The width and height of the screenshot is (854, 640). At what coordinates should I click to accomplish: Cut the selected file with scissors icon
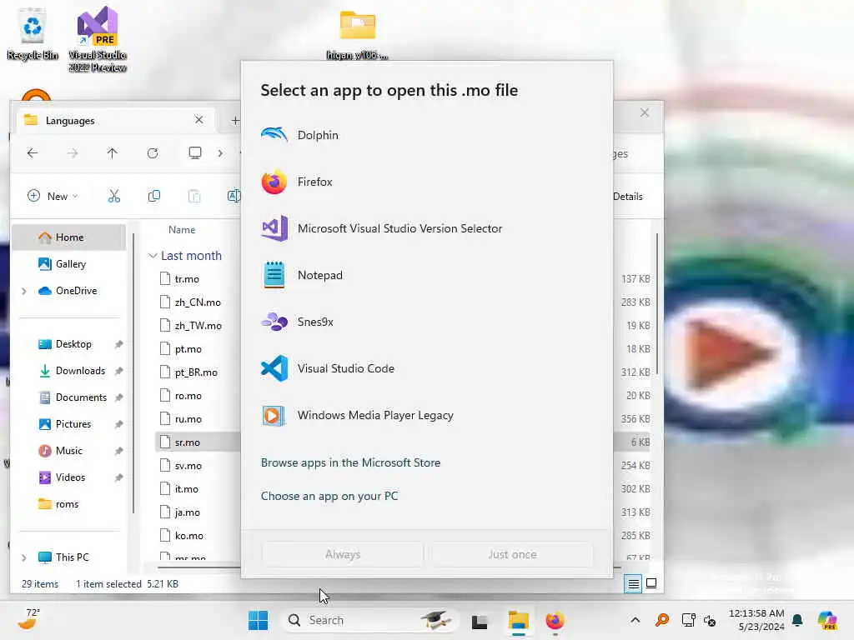click(113, 196)
